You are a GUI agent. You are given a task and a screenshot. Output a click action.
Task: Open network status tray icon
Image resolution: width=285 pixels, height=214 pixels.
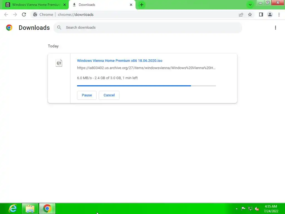click(250, 208)
